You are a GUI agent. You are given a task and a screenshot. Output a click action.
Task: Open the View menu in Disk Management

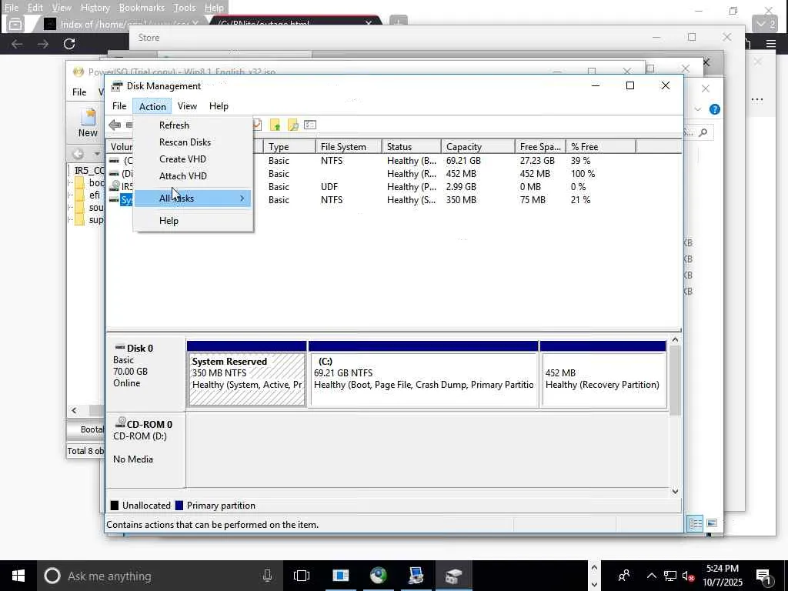coord(187,106)
